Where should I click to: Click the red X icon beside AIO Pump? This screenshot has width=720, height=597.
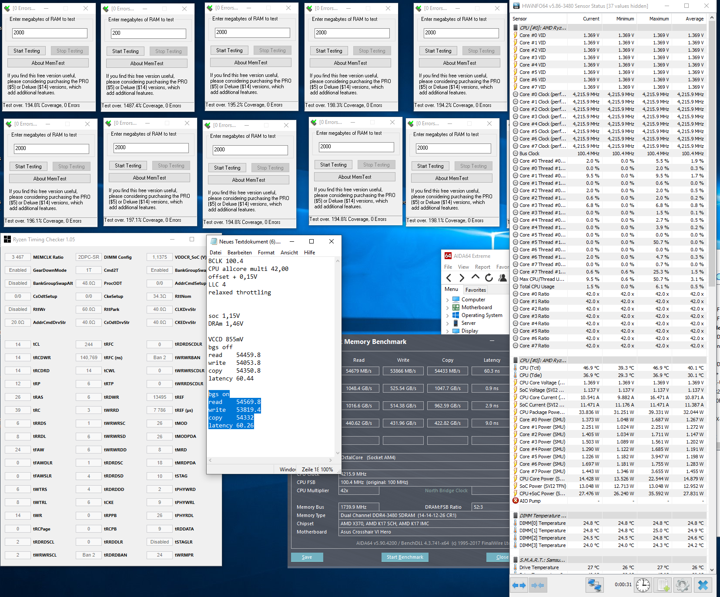coord(516,501)
